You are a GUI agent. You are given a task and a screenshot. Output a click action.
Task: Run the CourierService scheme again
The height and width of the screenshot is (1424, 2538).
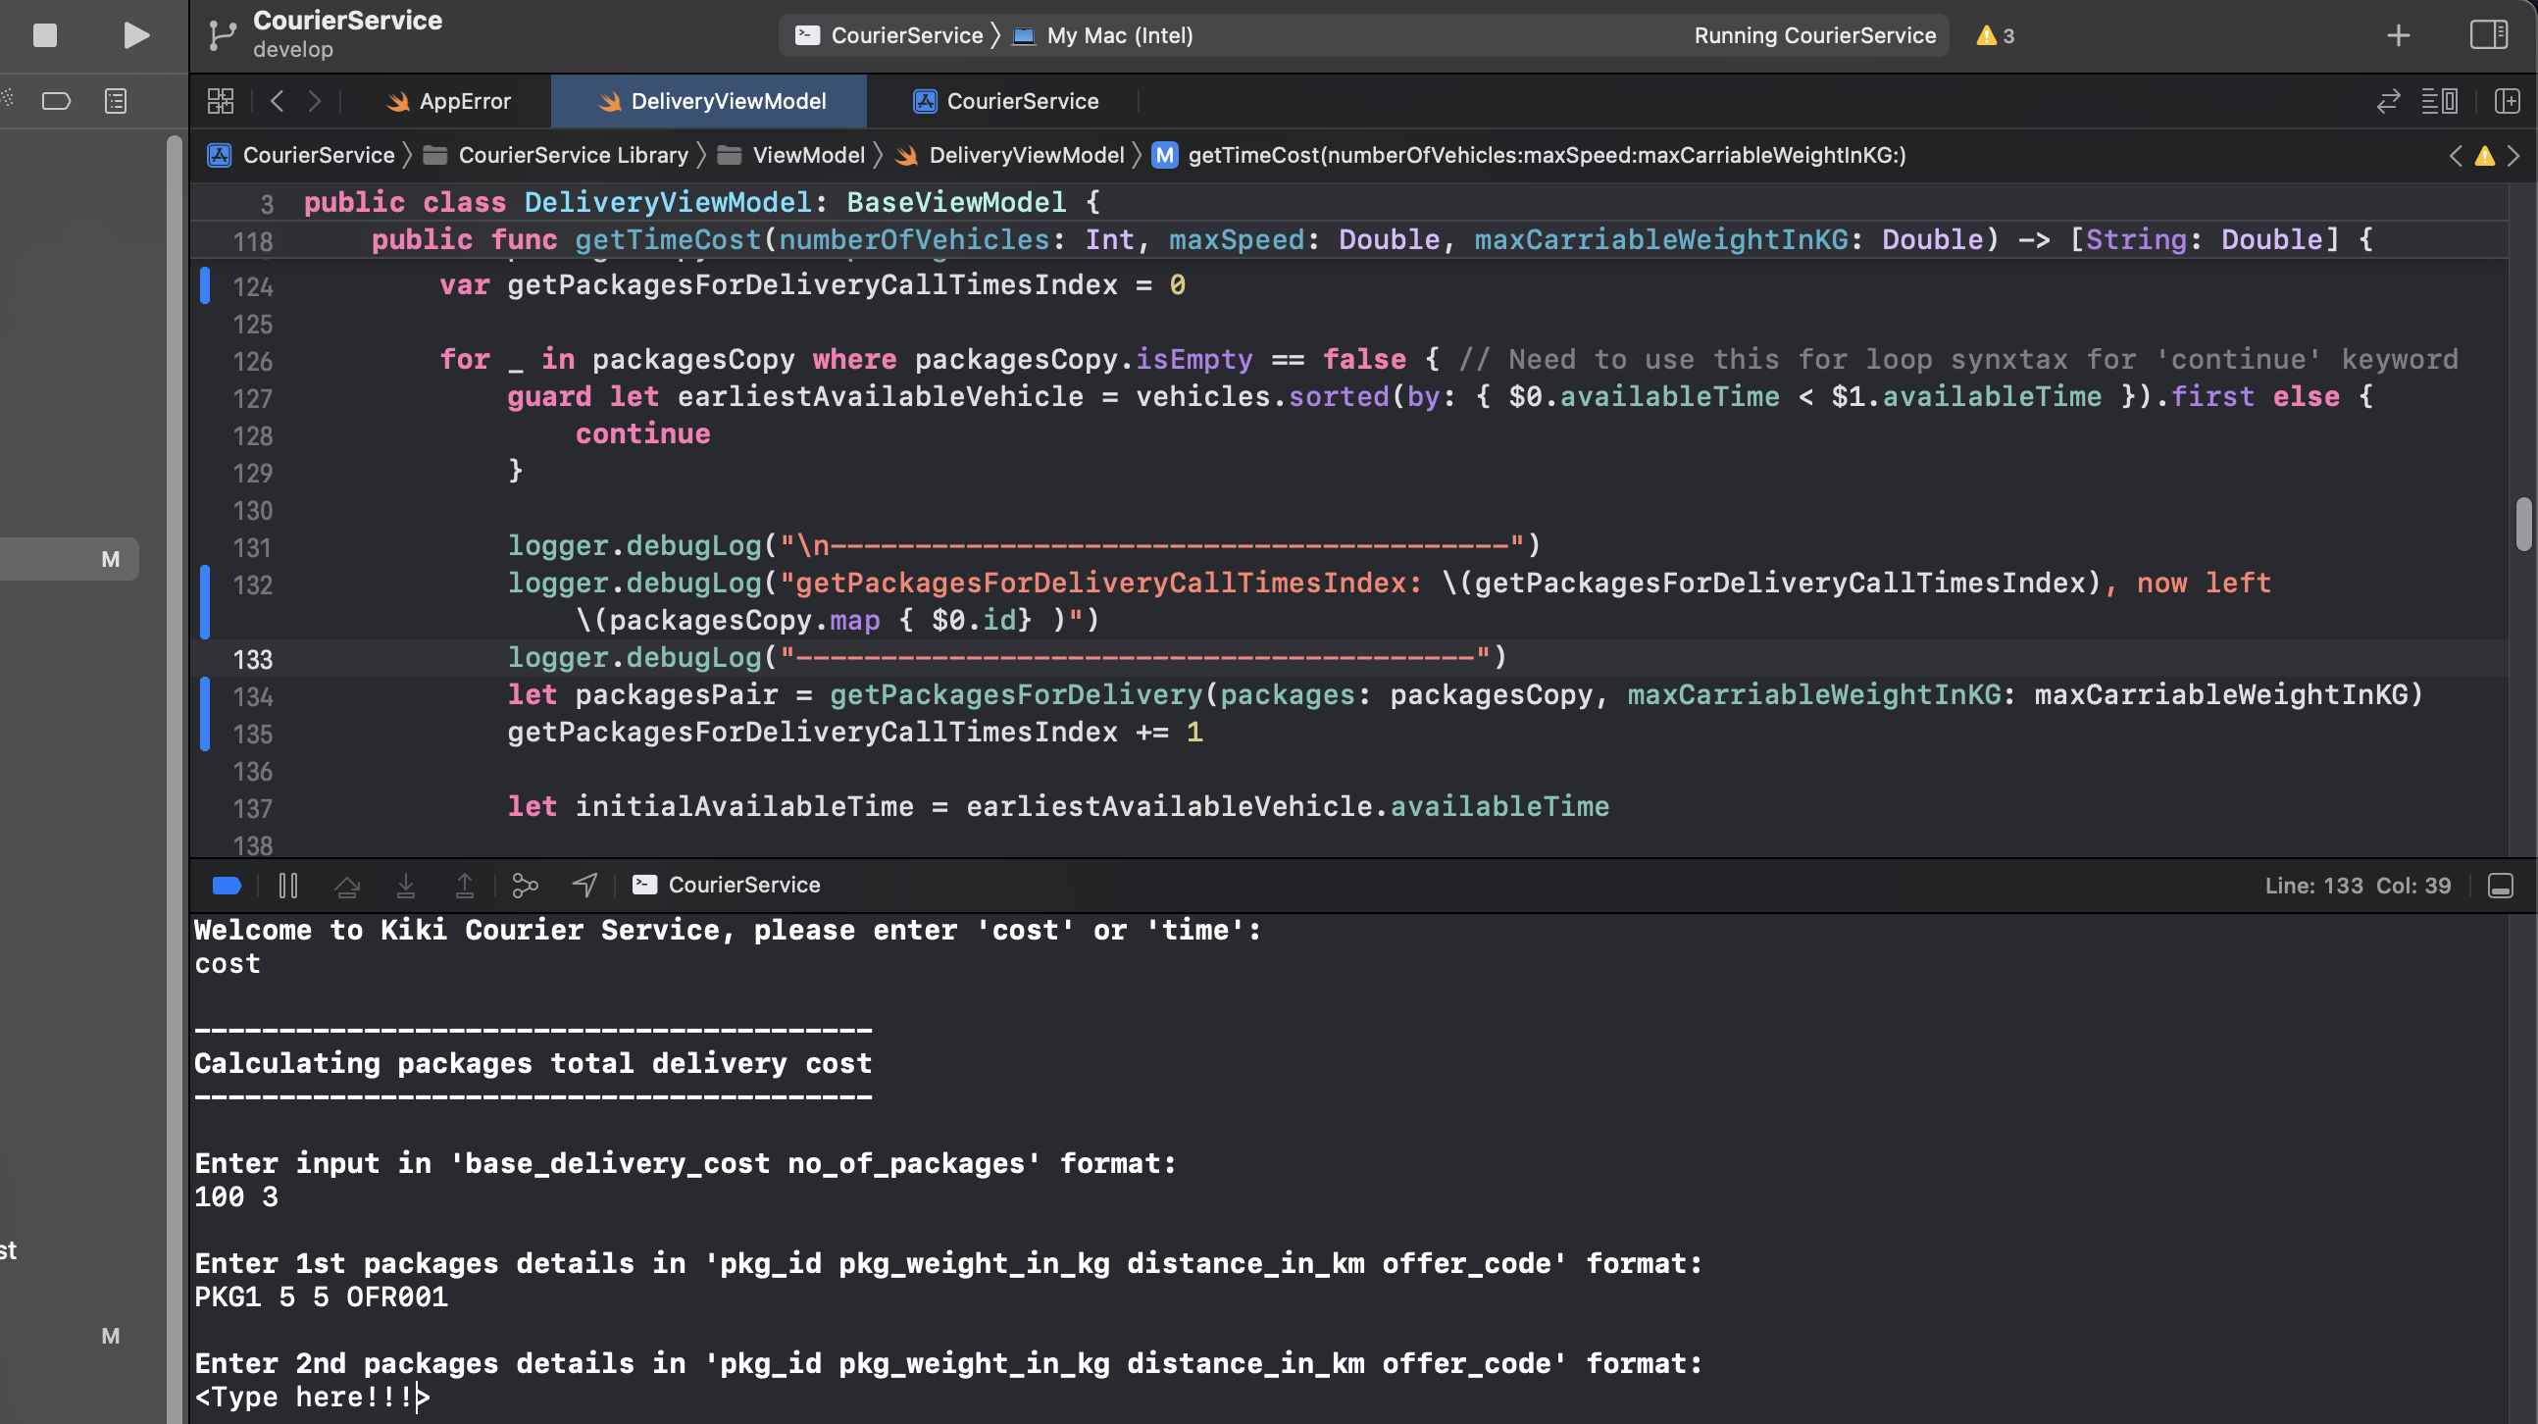[135, 35]
